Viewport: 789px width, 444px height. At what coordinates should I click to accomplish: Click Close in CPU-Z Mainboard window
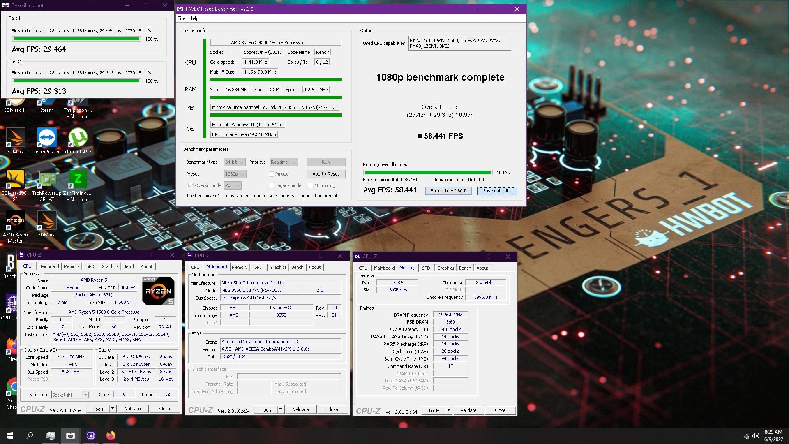click(332, 409)
